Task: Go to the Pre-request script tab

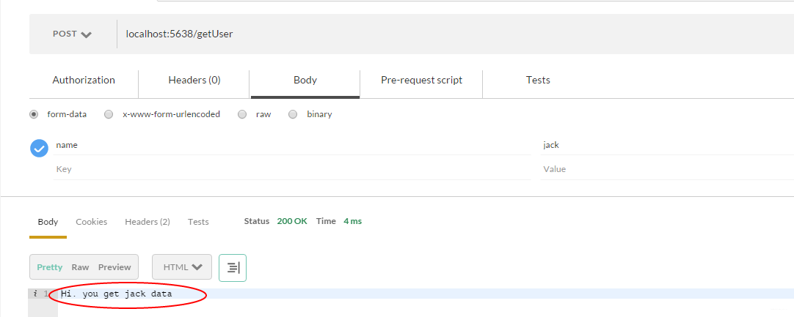Action: (x=421, y=81)
